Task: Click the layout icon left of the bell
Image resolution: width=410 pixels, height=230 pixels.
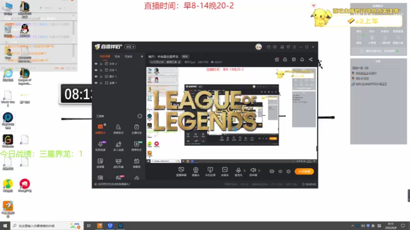Action: point(294,59)
